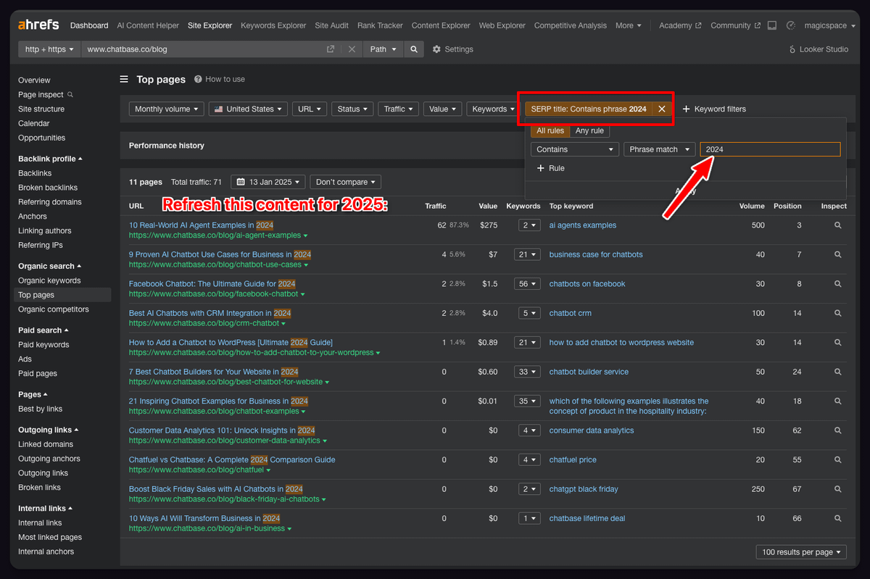Open the More menu in top navigation
Viewport: 870px width, 579px height.
[x=629, y=25]
